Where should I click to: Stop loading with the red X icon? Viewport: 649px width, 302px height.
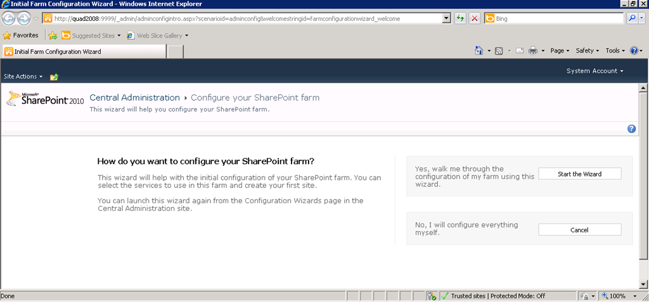475,18
